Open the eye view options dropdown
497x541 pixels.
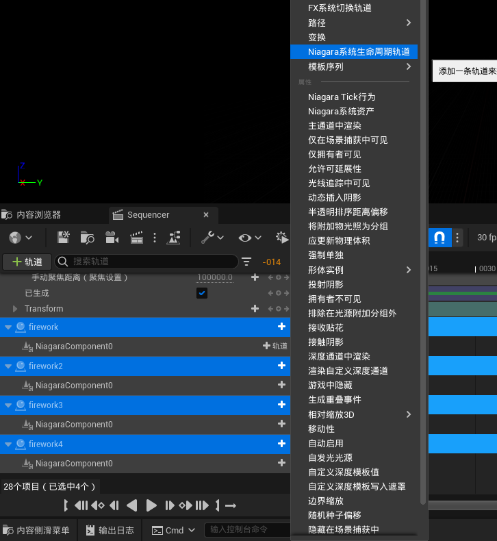click(x=250, y=238)
